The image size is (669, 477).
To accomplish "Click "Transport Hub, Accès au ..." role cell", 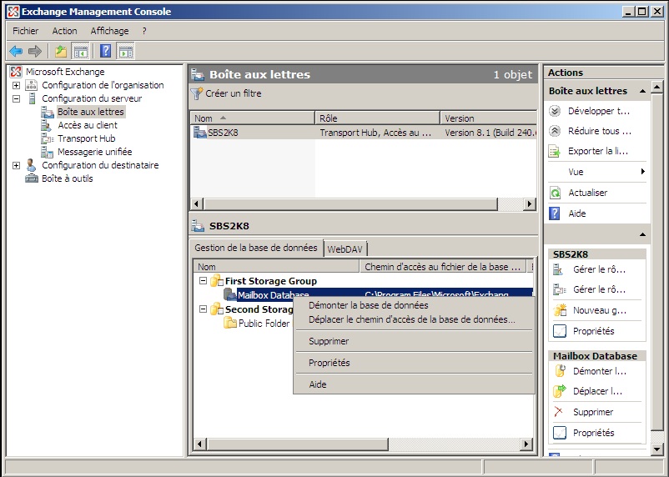I will [x=375, y=133].
